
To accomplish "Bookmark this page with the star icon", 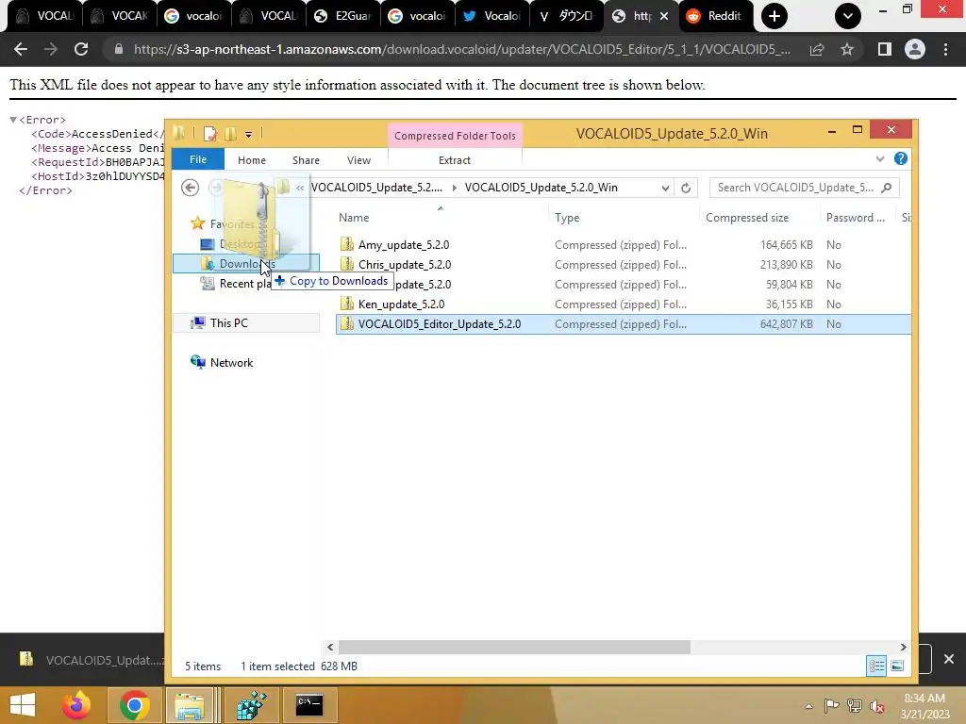I will coord(847,49).
